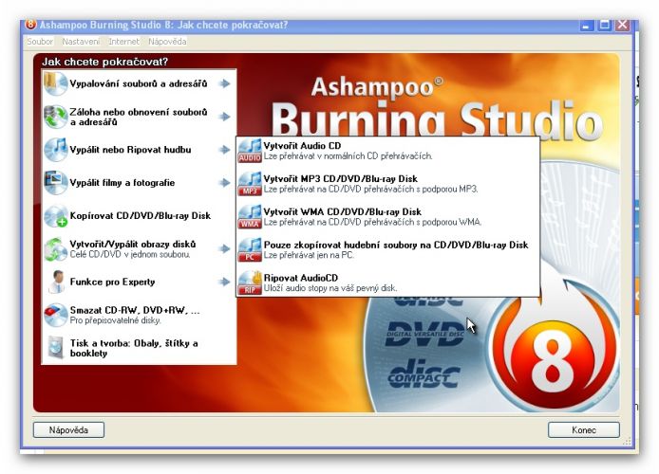
Task: Choose Pouze zkopírovat hudební soubory entry
Action: (387, 250)
